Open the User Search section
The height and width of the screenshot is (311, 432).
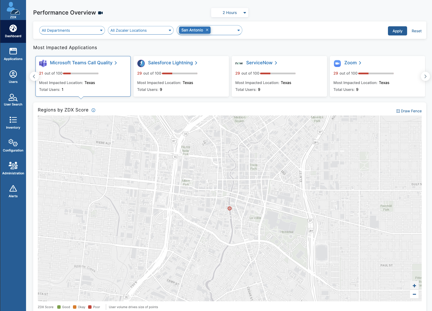click(x=13, y=100)
